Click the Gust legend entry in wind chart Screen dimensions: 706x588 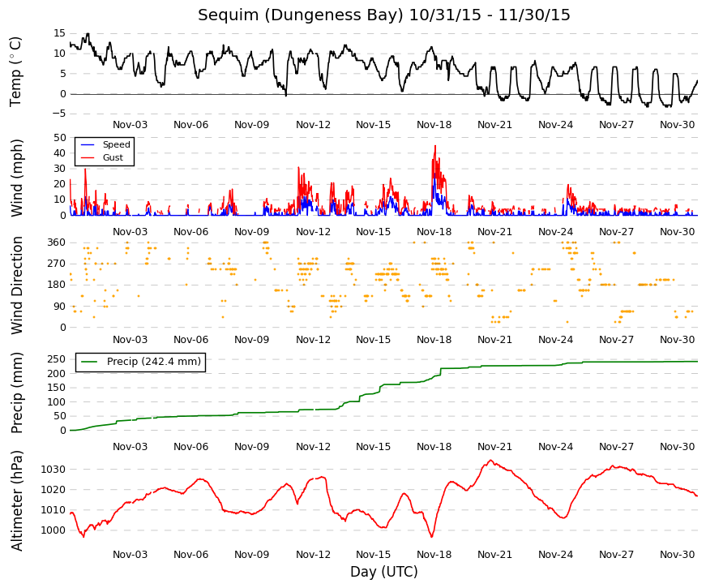(x=113, y=157)
